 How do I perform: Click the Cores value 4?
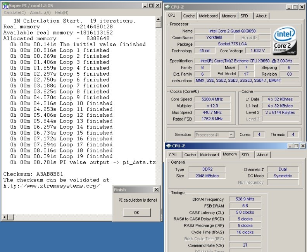pos(259,135)
